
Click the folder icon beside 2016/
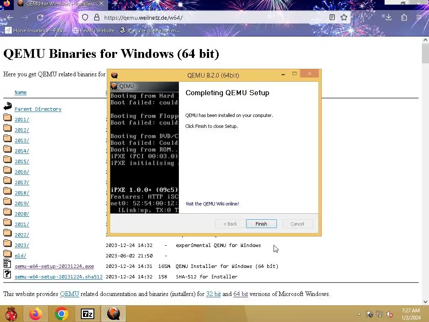click(8, 170)
